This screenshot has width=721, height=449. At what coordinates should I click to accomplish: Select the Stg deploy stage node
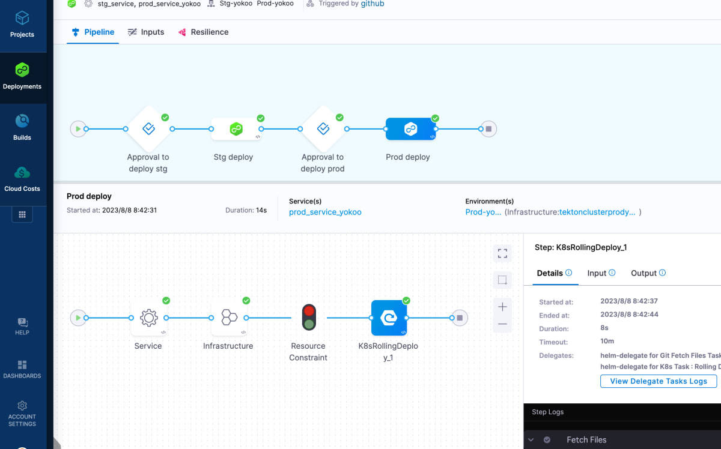tap(236, 128)
